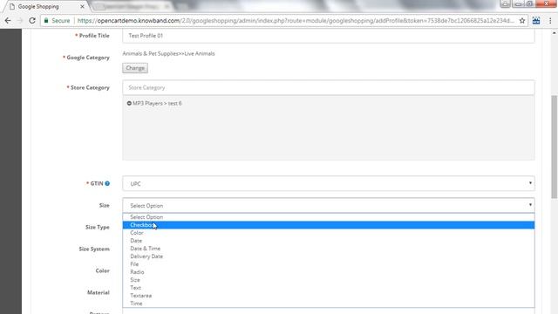Click the 'Size Type' label
The image size is (558, 314).
98,227
